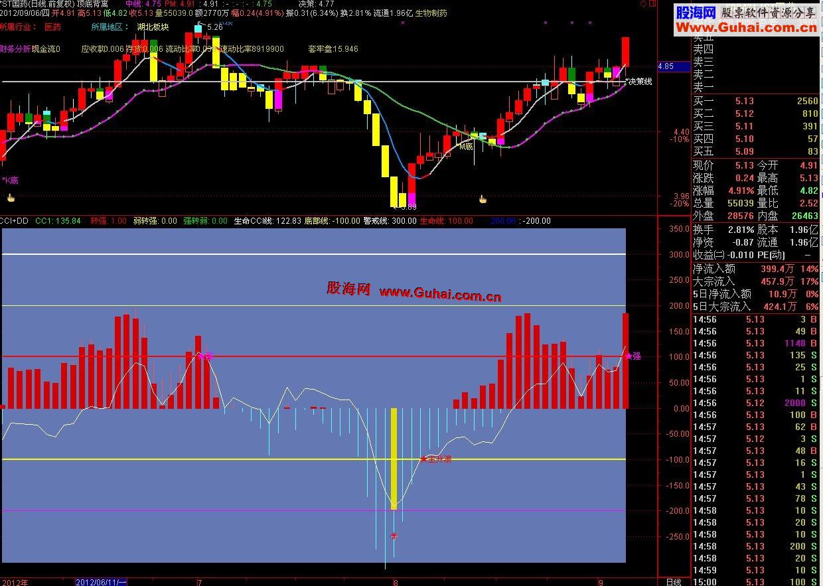This screenshot has width=823, height=586.
Task: Click the 换手 turnover value 2.81%
Action: click(x=740, y=229)
